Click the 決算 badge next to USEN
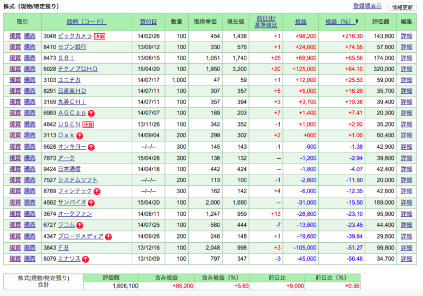 tap(88, 125)
